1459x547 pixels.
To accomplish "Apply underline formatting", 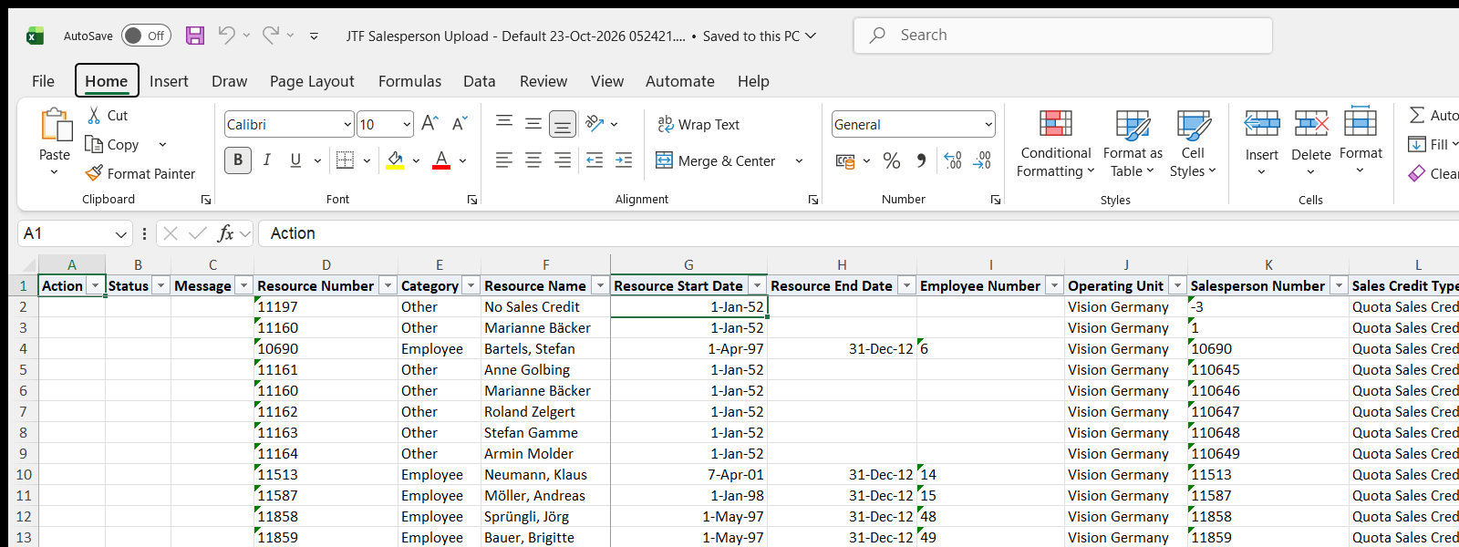I will 295,160.
